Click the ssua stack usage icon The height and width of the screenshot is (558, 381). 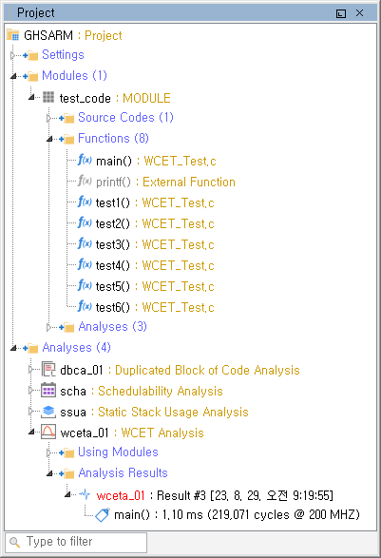point(48,411)
